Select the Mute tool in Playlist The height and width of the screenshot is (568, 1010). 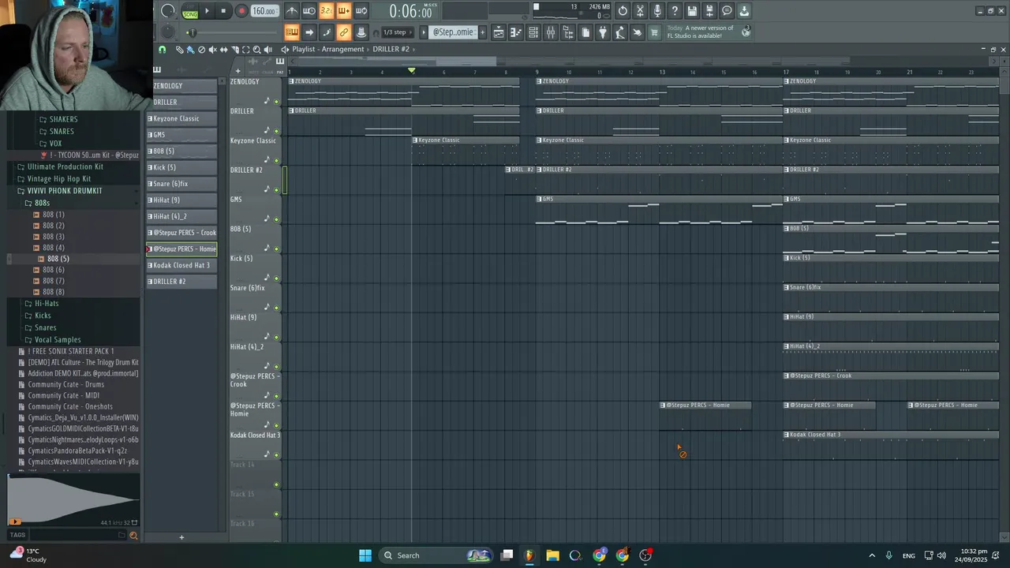[x=212, y=50]
